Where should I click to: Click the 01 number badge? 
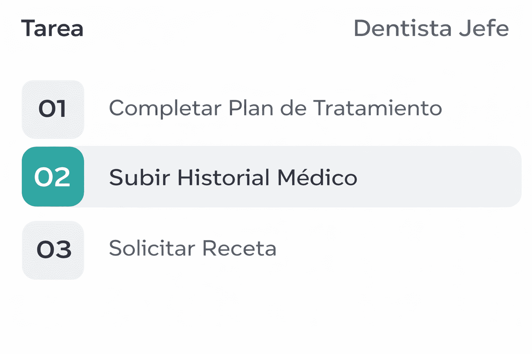[x=53, y=109]
